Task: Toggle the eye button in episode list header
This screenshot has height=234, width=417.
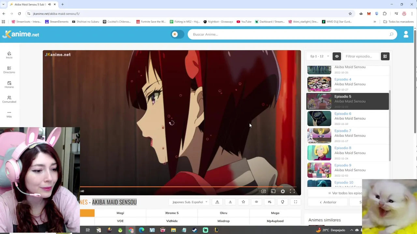Action: 337,56
